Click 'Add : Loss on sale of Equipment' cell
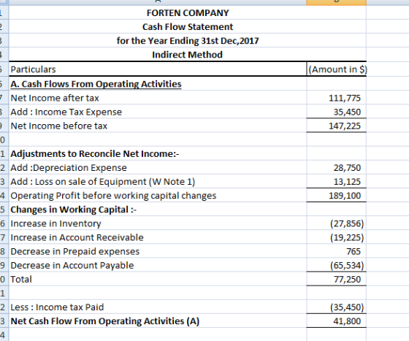This screenshot has height=341, width=409. tap(158, 181)
